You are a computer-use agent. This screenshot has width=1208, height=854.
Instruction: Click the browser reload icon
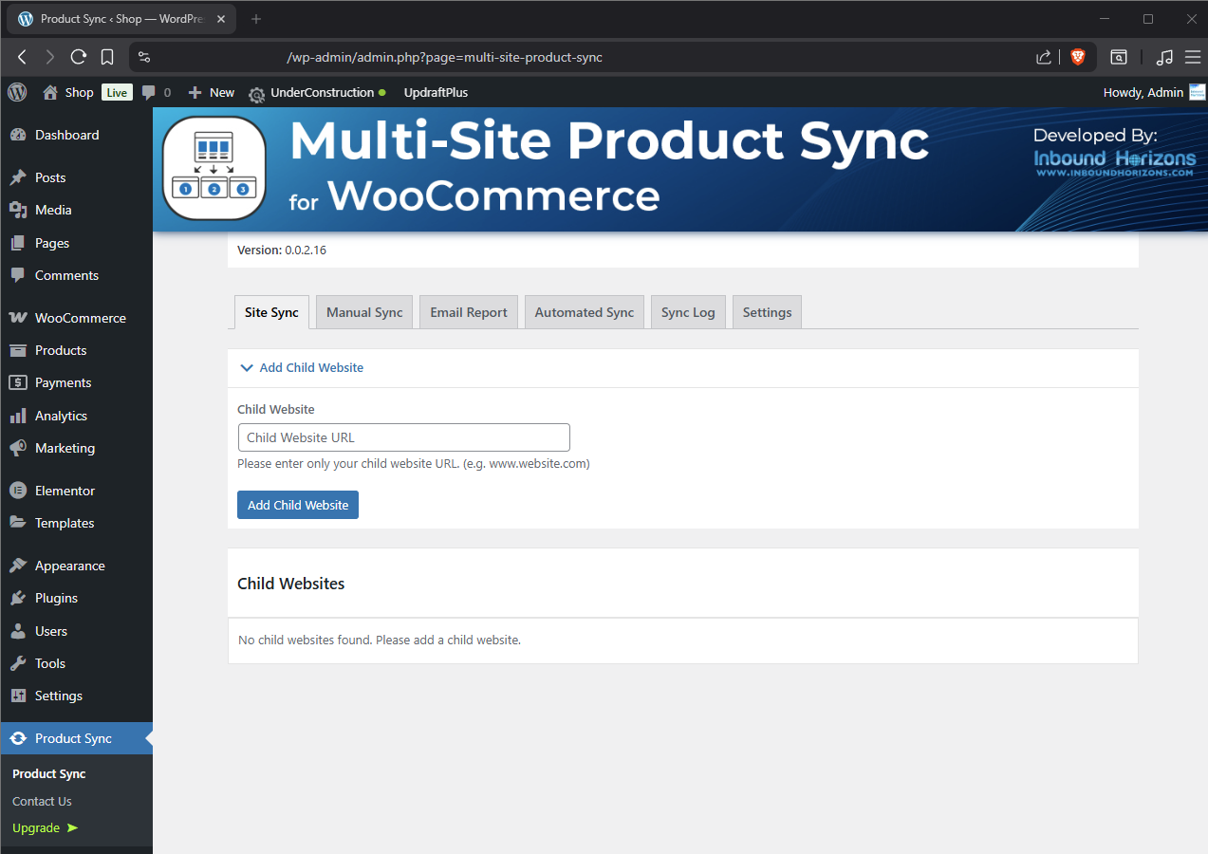click(x=79, y=57)
